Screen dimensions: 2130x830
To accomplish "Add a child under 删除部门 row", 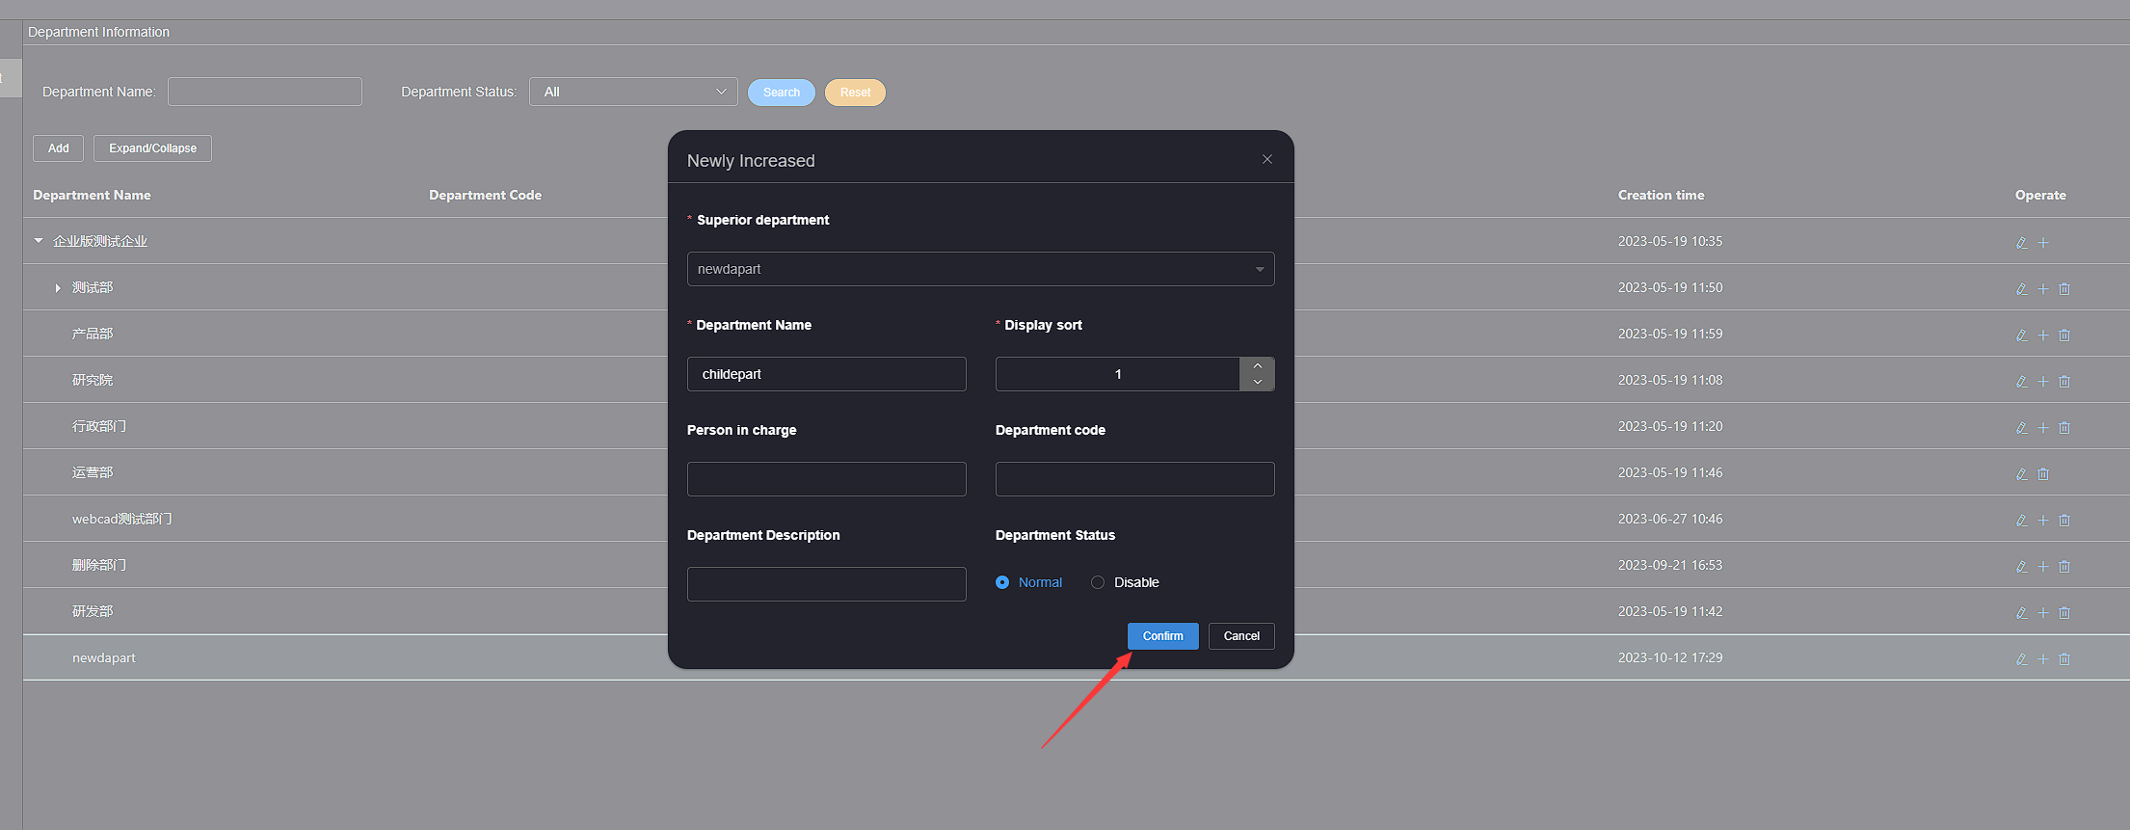I will click(2042, 567).
